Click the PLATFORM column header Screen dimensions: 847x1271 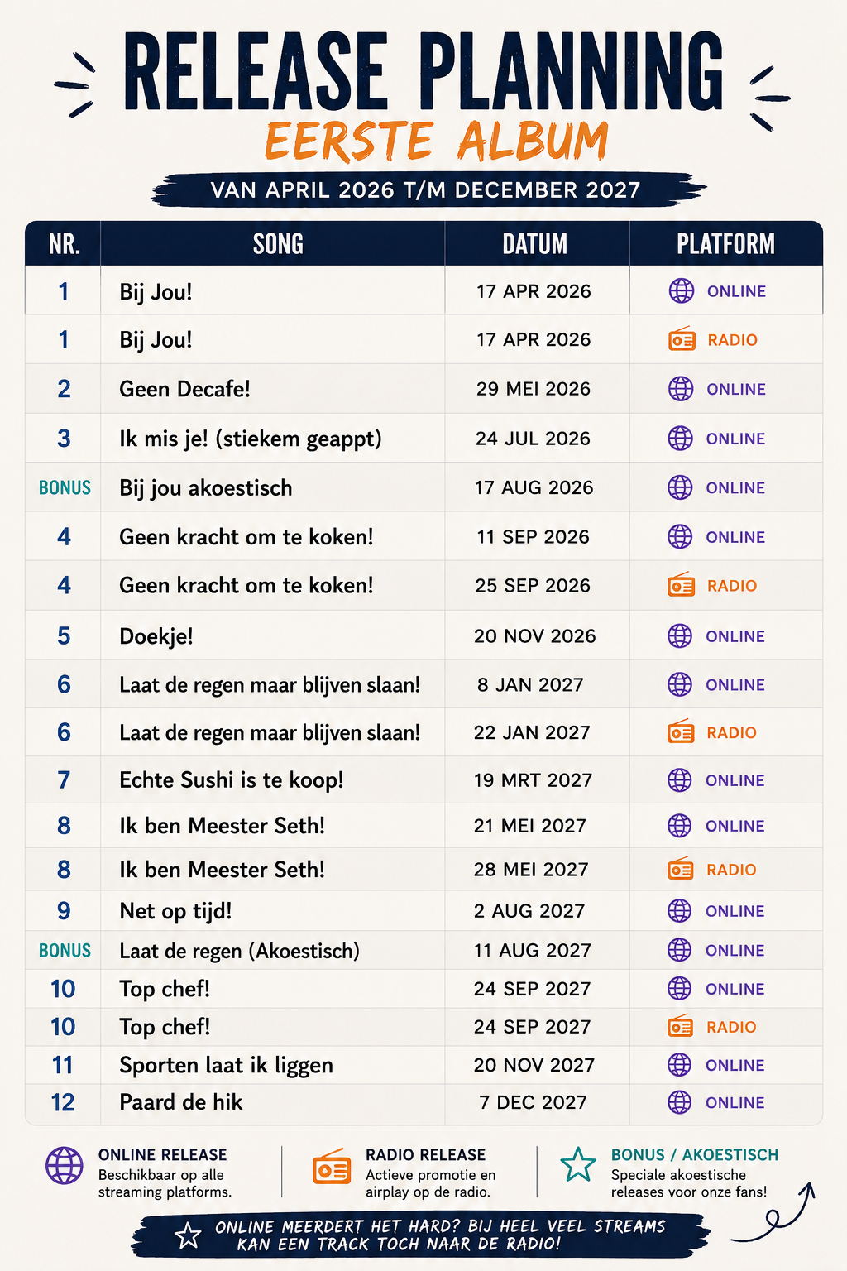tap(726, 244)
